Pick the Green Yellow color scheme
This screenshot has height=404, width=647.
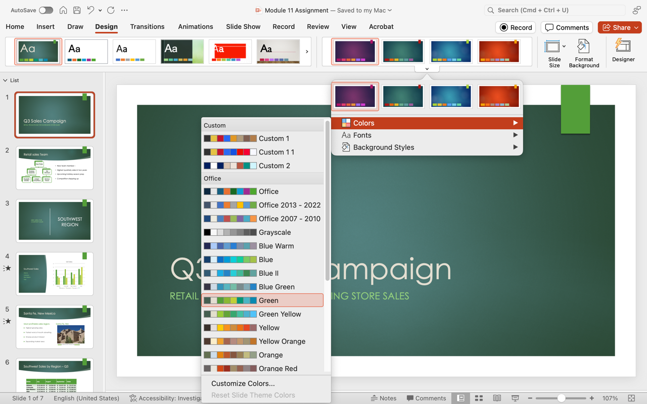(x=263, y=314)
